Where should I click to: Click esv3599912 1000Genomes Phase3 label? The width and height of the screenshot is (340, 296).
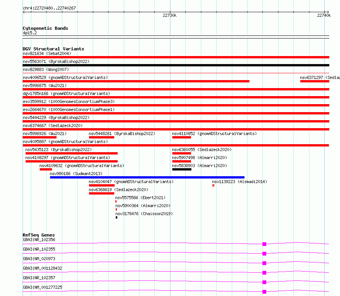click(x=69, y=101)
